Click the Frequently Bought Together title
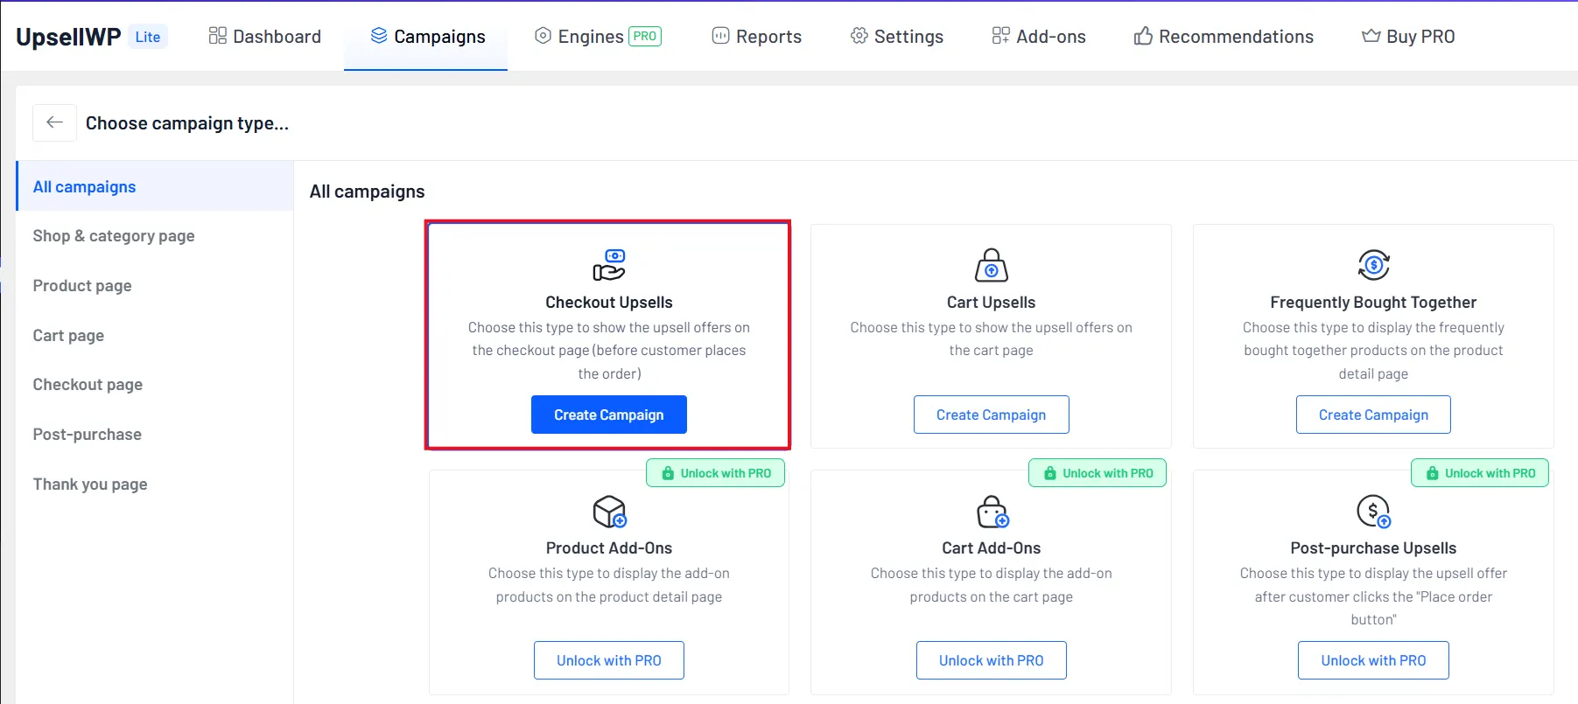 [1374, 303]
